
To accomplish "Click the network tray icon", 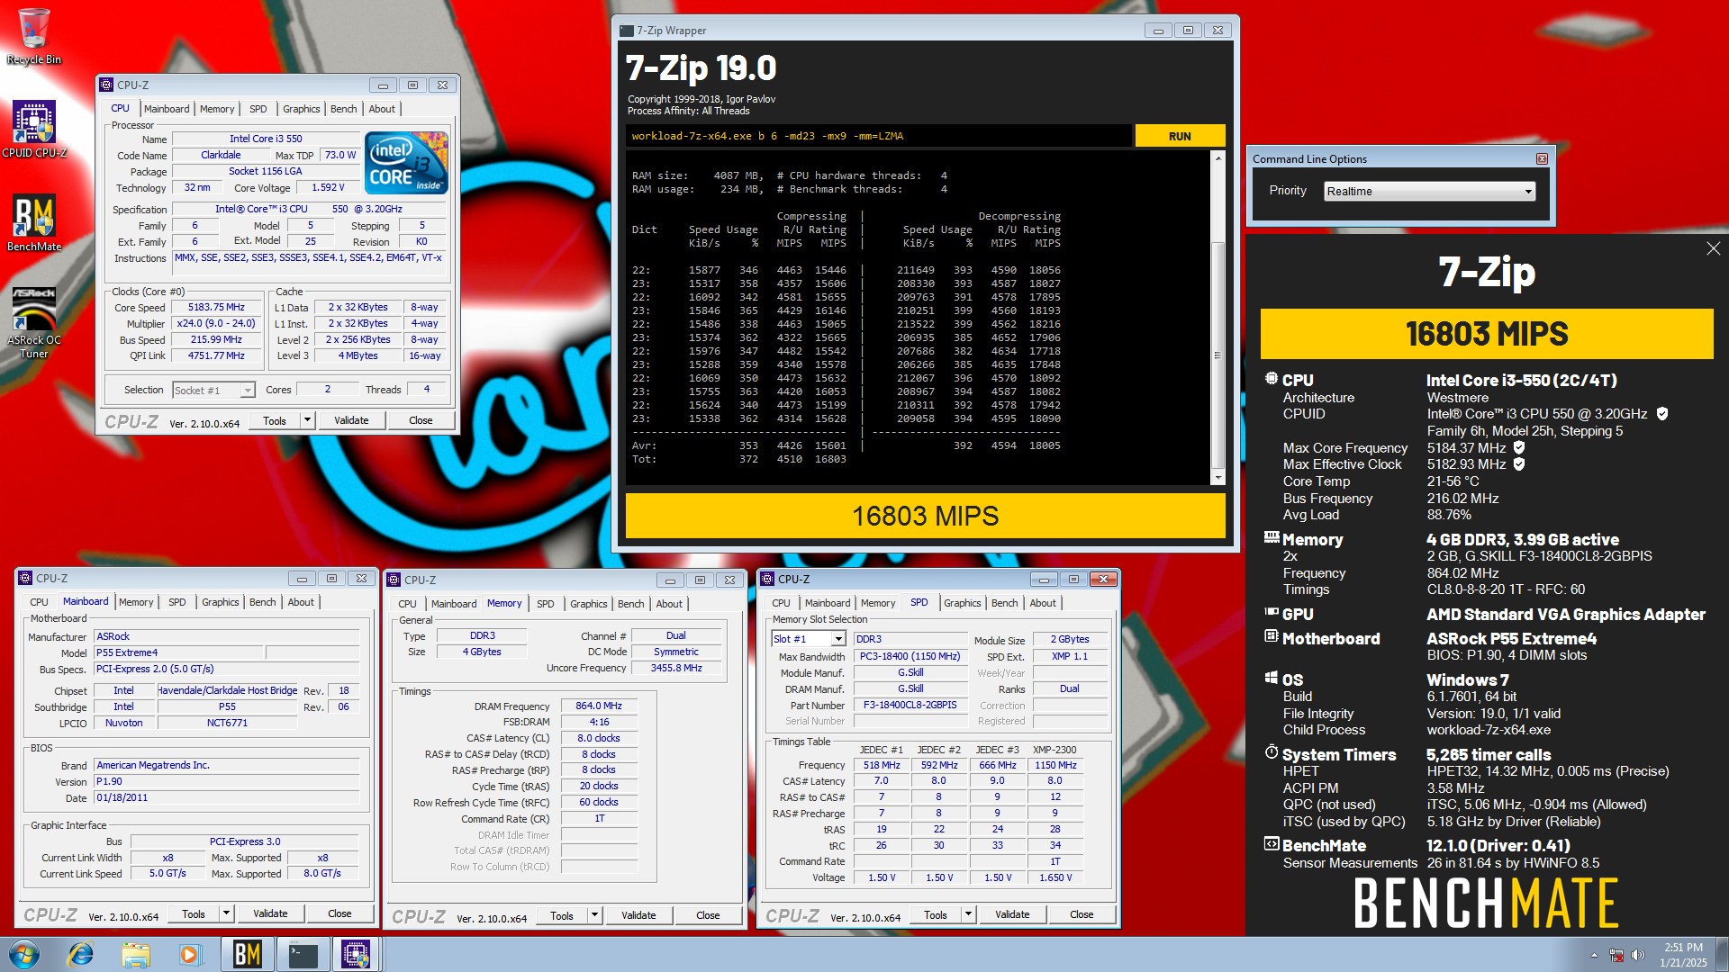I will [x=1616, y=955].
